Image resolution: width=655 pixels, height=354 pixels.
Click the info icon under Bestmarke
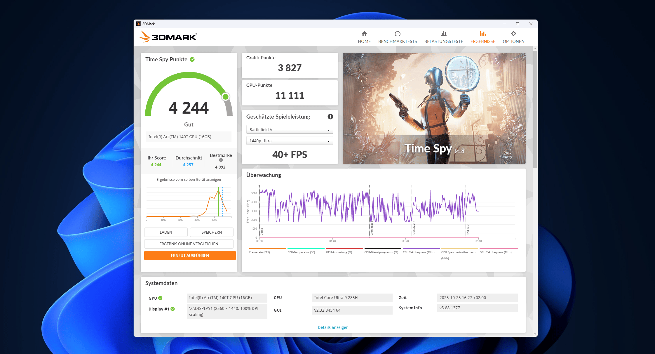tap(221, 160)
